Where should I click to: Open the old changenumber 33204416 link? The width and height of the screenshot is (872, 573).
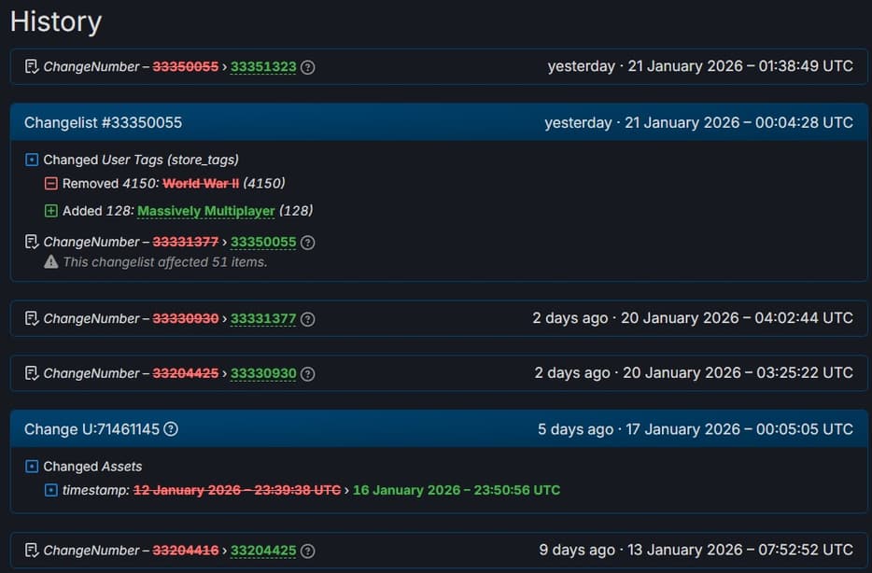point(186,551)
